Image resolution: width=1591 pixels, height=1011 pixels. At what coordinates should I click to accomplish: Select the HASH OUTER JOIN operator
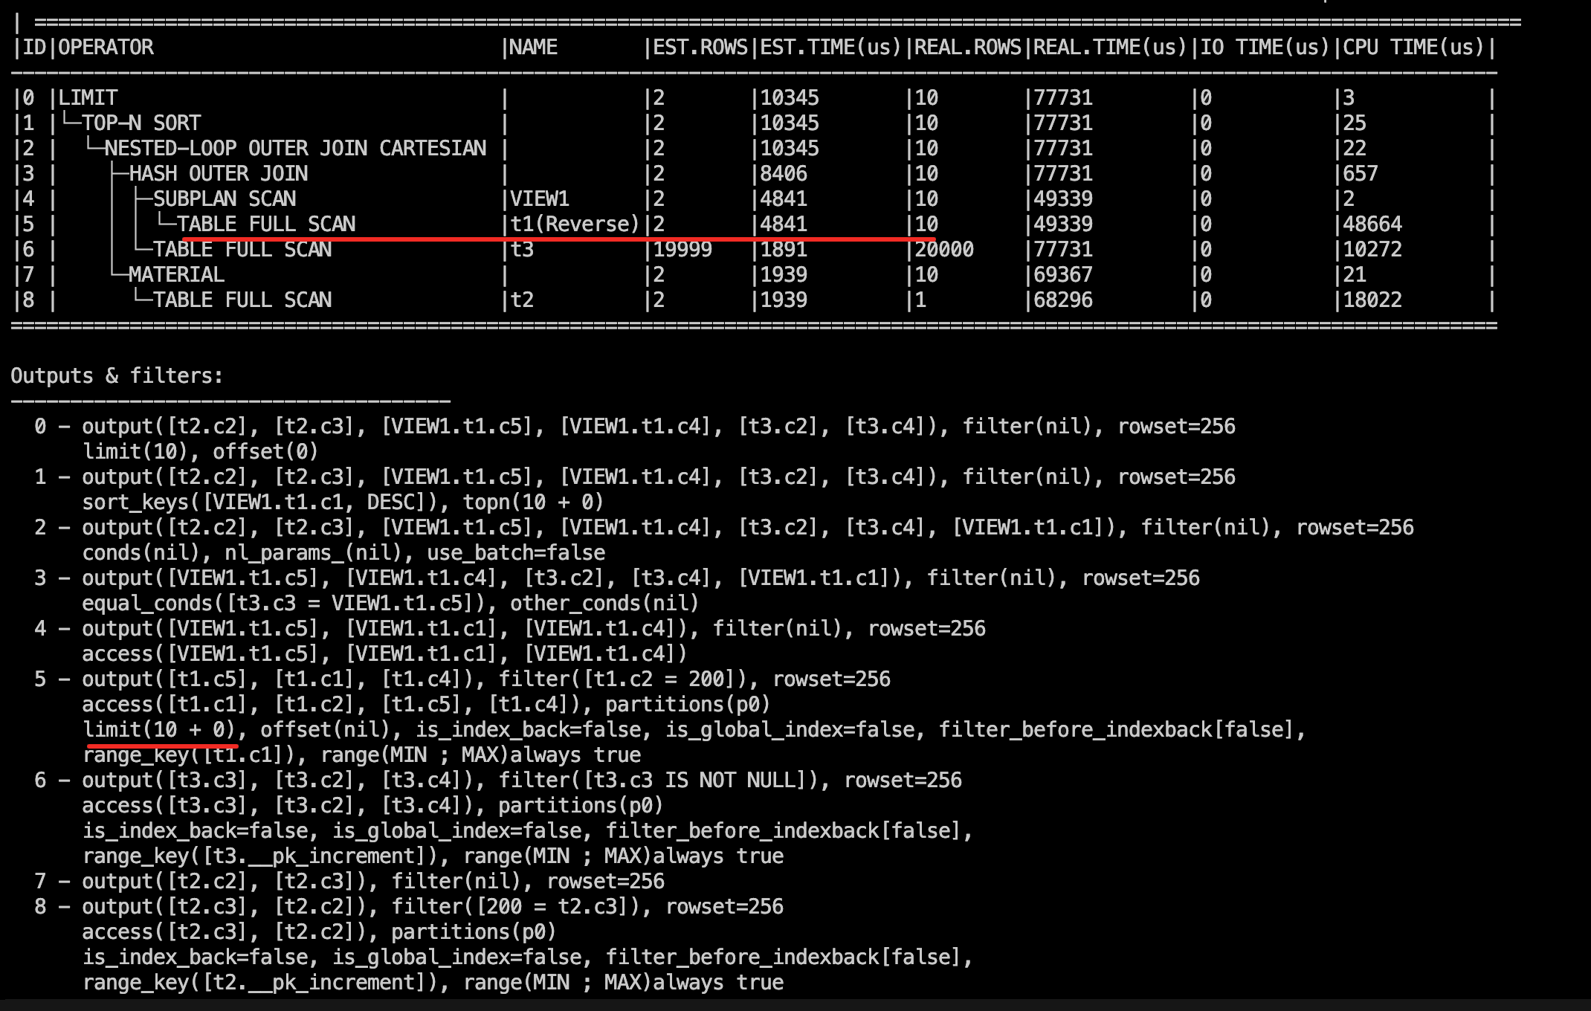click(219, 174)
